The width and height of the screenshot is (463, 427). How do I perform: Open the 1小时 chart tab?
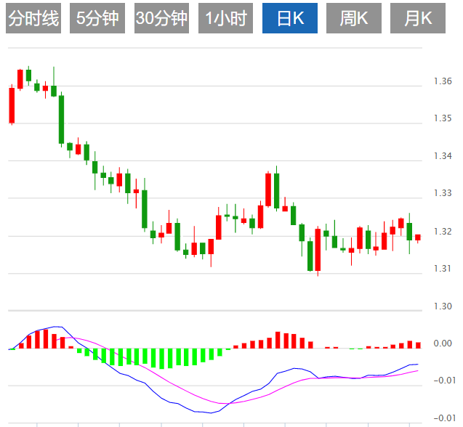coord(225,18)
